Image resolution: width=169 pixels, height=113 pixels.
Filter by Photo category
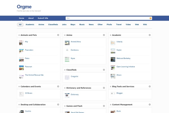109,25
